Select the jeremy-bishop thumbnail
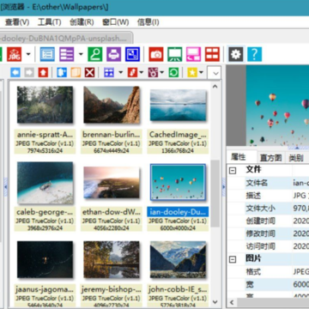This screenshot has height=309, width=309. [x=112, y=259]
